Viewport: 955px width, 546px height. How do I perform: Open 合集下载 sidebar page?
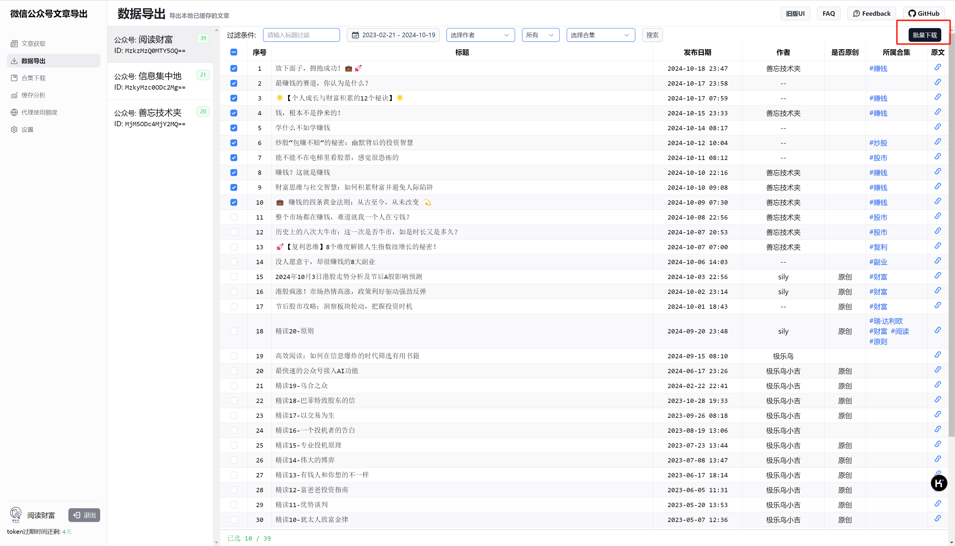pos(53,78)
